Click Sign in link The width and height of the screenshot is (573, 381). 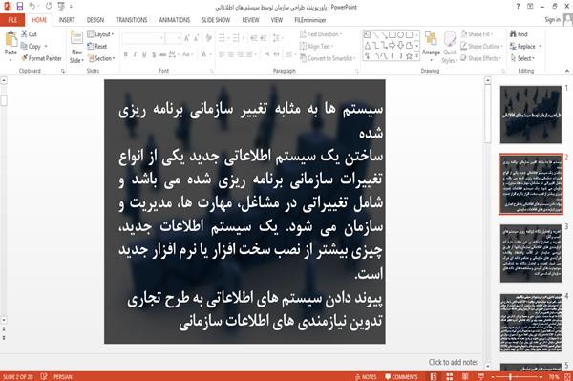tap(552, 20)
